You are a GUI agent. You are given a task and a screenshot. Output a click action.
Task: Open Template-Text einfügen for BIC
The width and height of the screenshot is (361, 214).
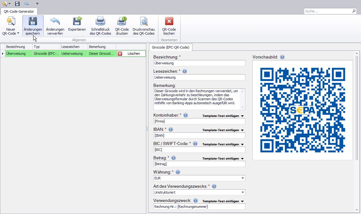coord(223,144)
